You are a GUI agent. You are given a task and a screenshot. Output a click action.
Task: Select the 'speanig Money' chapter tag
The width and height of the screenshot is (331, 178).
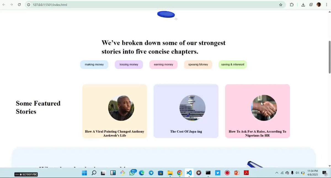point(198,65)
